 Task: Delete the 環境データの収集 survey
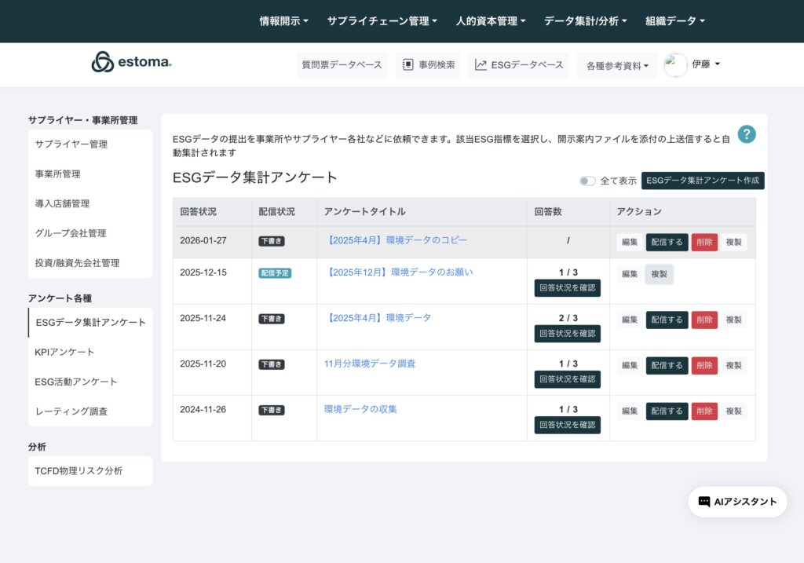pyautogui.click(x=703, y=411)
